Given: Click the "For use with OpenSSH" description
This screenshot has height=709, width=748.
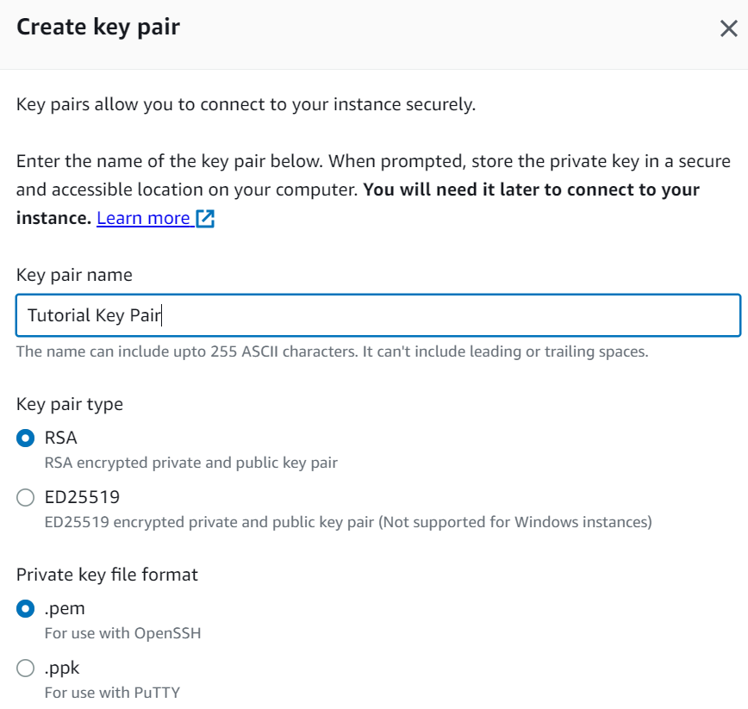Looking at the screenshot, I should 122,633.
